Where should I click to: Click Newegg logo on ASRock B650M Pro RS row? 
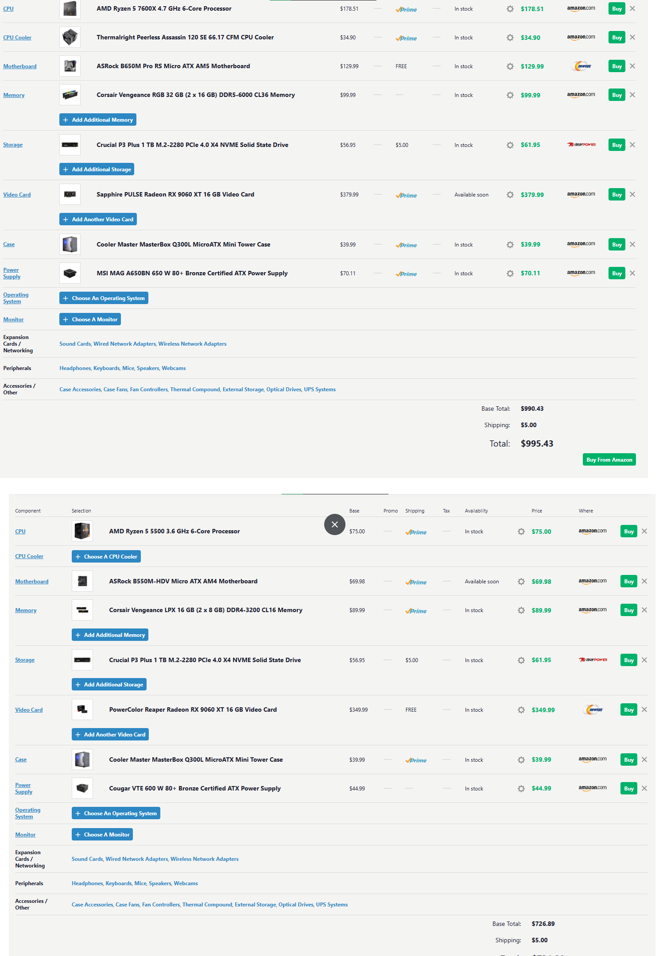(x=582, y=66)
